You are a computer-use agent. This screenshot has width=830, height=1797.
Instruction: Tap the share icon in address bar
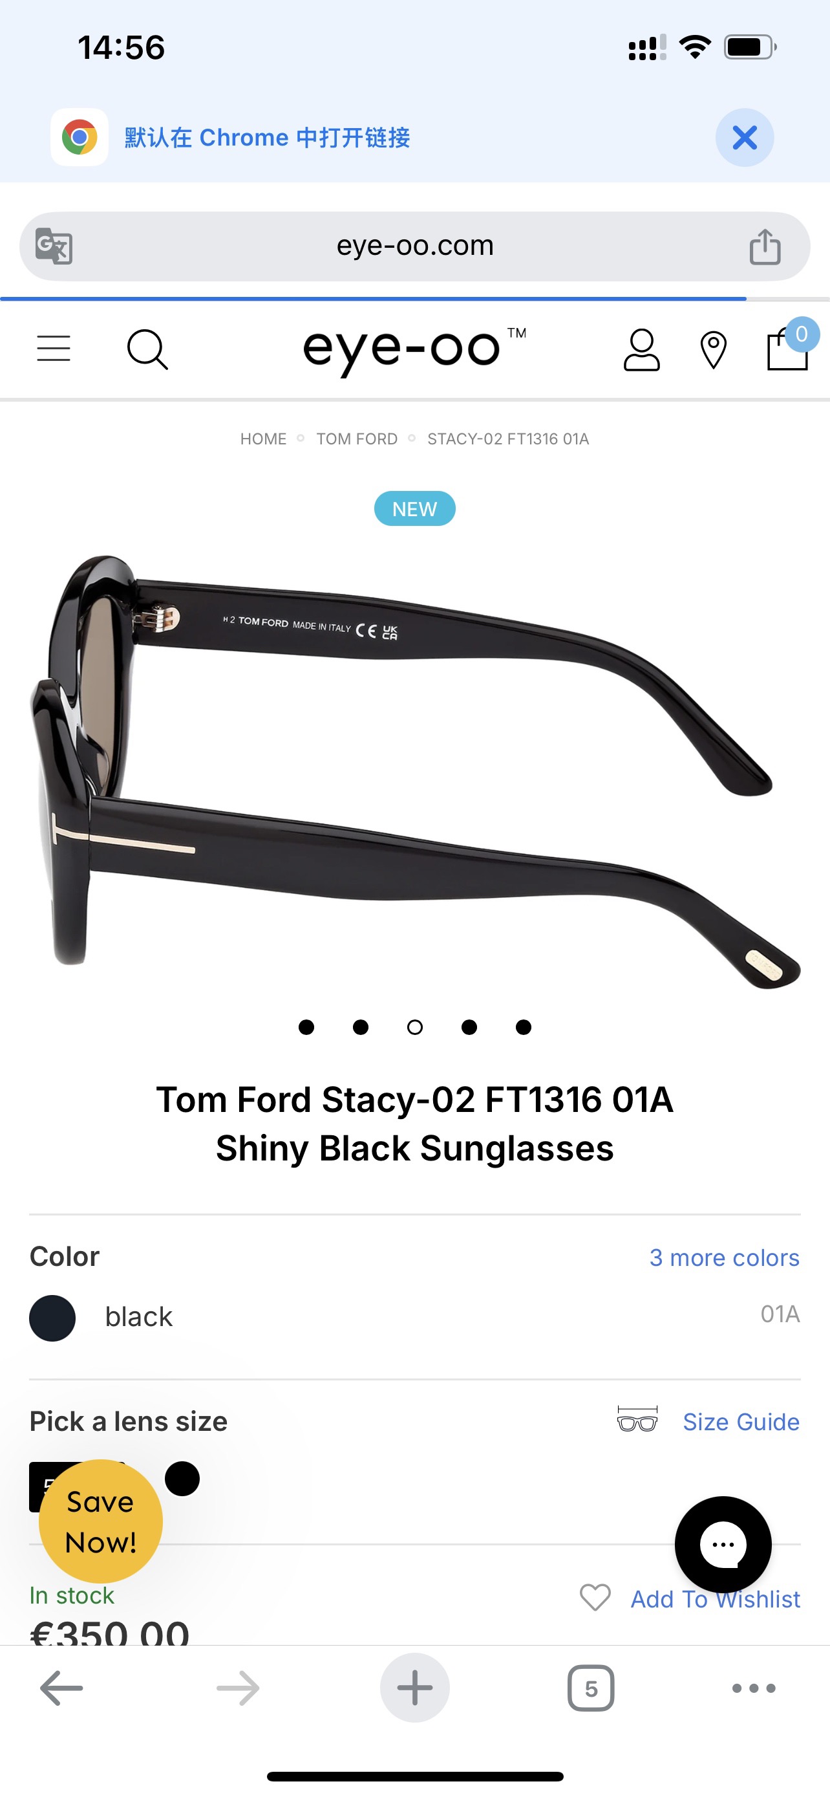pyautogui.click(x=765, y=246)
